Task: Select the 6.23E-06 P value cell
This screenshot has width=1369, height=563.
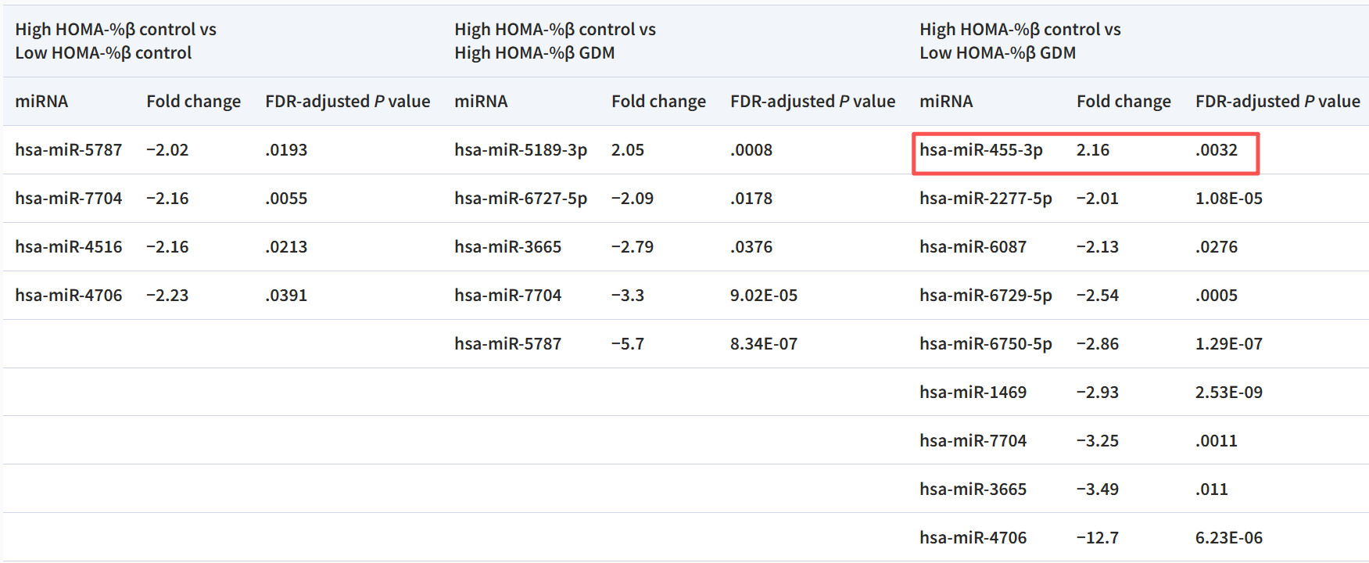Action: tap(1228, 538)
